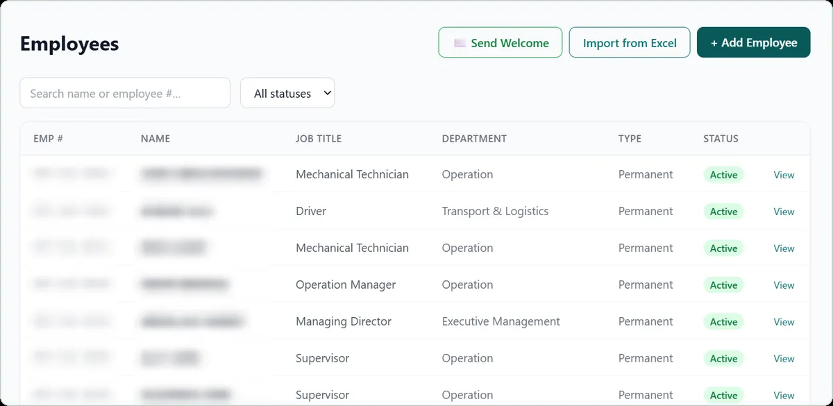Click Permanent in the Managing Director row
Viewport: 833px width, 406px height.
point(646,321)
